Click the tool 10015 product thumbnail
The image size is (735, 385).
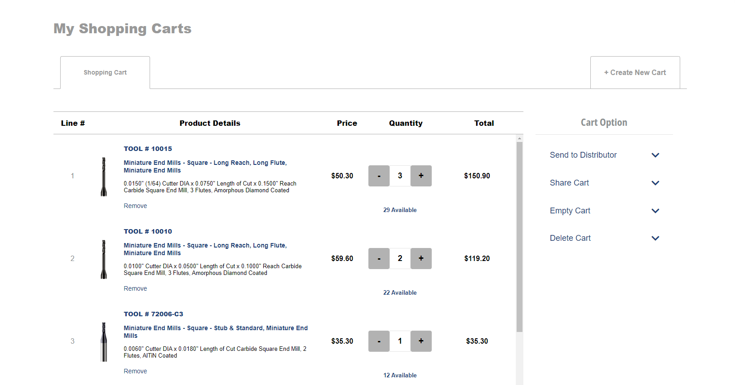104,177
